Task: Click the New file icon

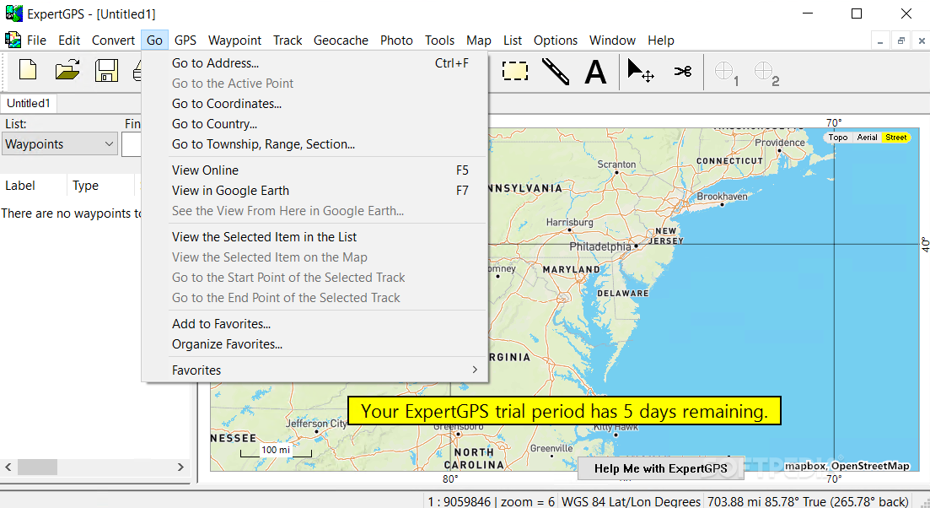Action: click(28, 70)
